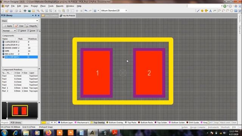Select the place full circle tool
242x136 pixels.
(x=232, y=11)
